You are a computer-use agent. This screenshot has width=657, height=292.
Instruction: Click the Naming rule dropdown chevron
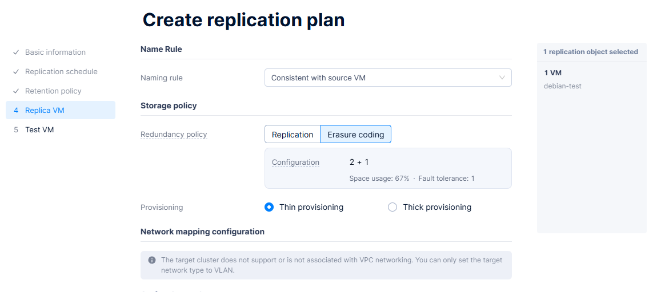502,78
